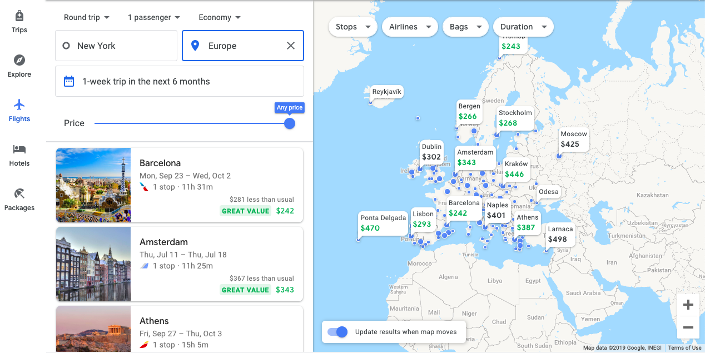The image size is (705, 353).
Task: Open the Amsterdam canal photo thumbnail
Action: (93, 264)
